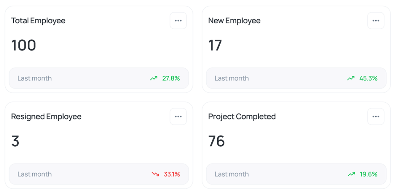394x194 pixels.
Task: Click the New Employee upward trend arrow
Action: [351, 78]
